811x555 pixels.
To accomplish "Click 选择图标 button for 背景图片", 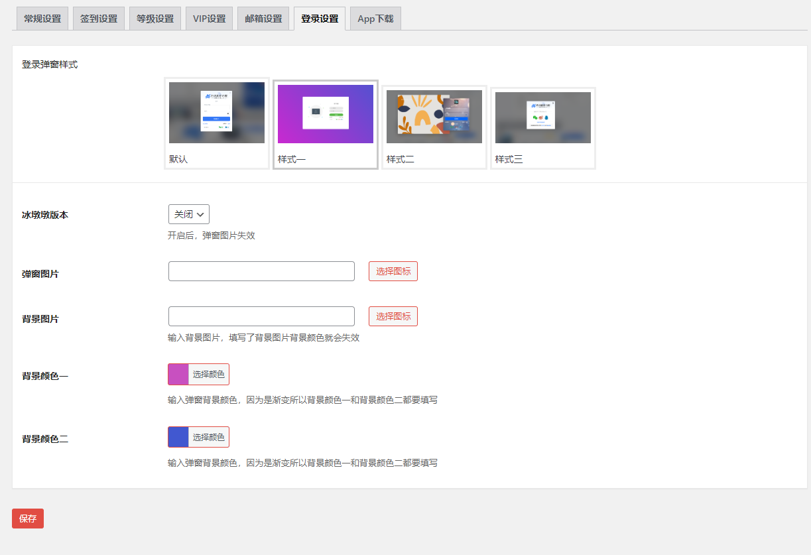I will tap(393, 316).
